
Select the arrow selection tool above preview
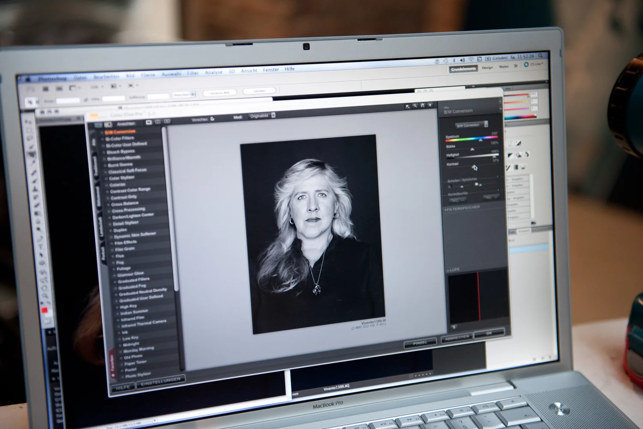click(408, 106)
